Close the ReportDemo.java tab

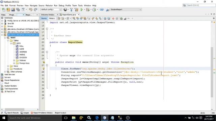(79, 14)
